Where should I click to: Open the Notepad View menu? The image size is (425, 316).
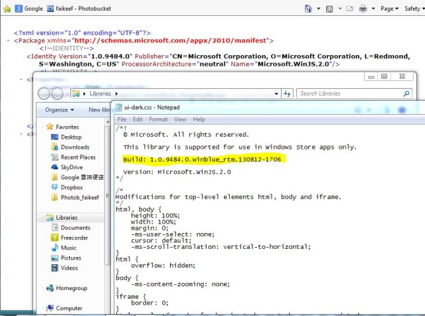point(180,119)
